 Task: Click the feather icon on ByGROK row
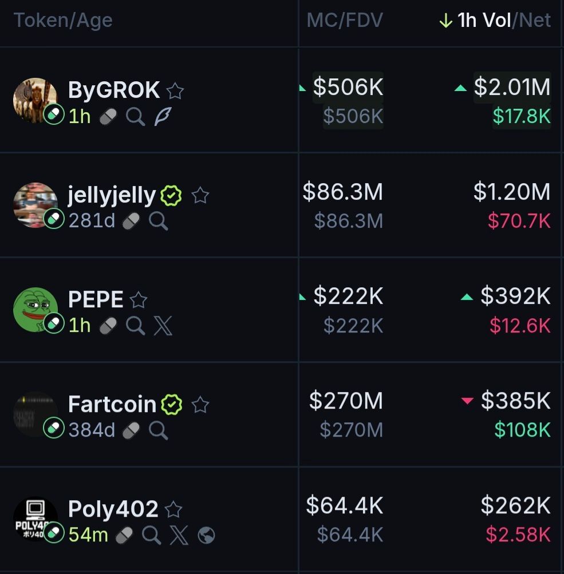coord(163,117)
